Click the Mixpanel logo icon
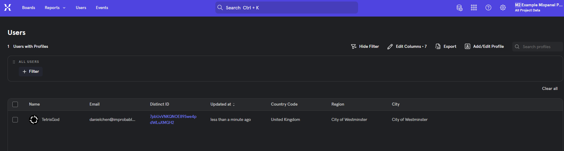This screenshot has height=151, width=564. tap(8, 8)
